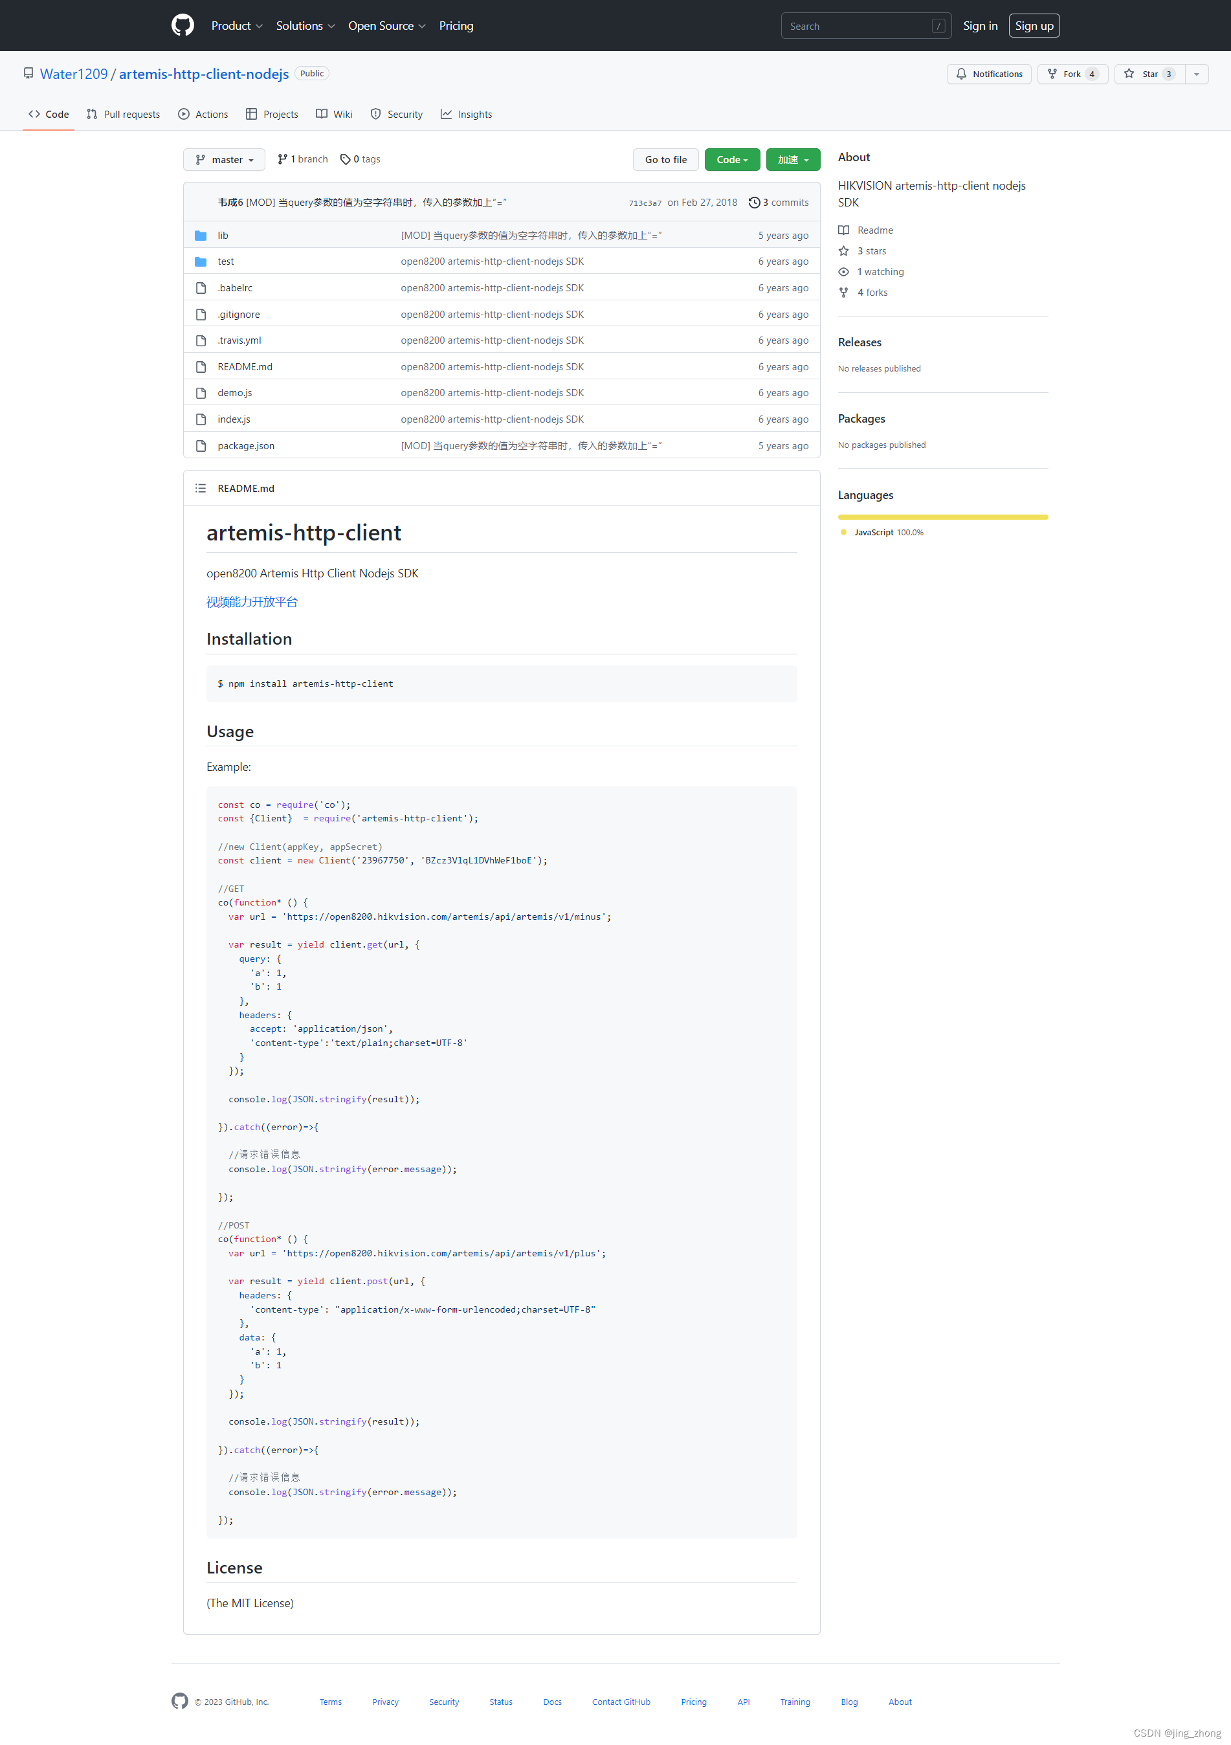Open README outline list icon
Image resolution: width=1231 pixels, height=1745 pixels.
coord(201,488)
